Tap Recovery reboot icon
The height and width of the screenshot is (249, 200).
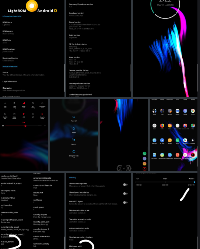[x=74, y=140]
